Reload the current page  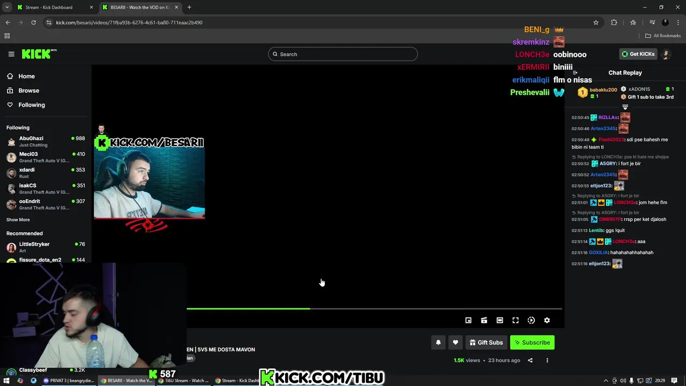point(33,23)
